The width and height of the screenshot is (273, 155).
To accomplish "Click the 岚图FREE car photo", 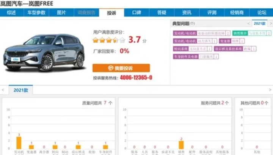I will click(x=44, y=53).
